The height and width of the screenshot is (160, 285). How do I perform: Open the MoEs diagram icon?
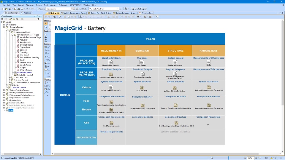coord(209,62)
